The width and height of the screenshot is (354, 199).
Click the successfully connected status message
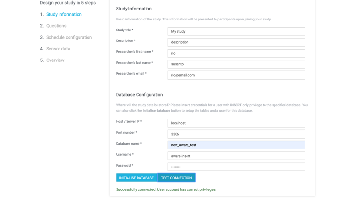tap(166, 189)
